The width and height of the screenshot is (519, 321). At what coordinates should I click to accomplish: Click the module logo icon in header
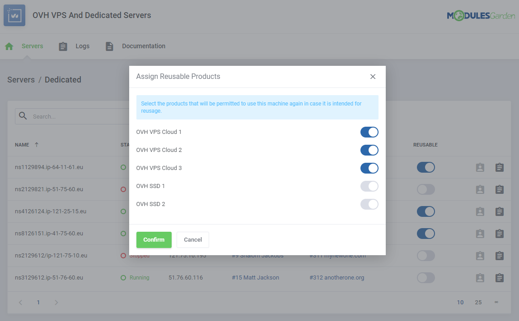coord(14,15)
